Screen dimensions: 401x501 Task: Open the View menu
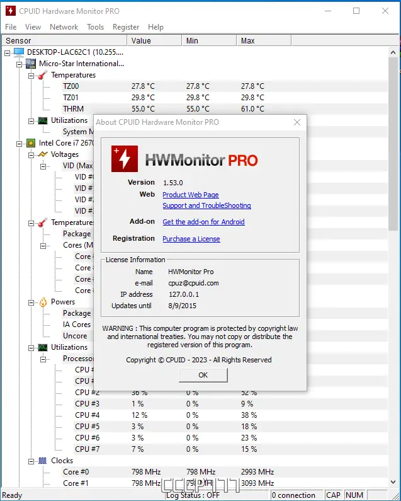(33, 27)
